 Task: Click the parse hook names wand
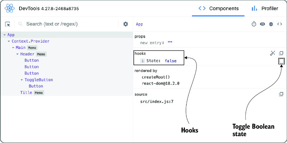pos(273,54)
